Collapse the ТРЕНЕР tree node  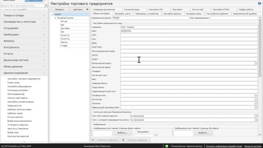coord(52,15)
